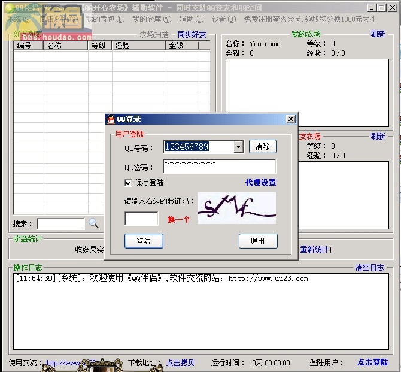The width and height of the screenshot is (401, 372).
Task: Close the QQ登录 dialog
Action: pyautogui.click(x=291, y=119)
